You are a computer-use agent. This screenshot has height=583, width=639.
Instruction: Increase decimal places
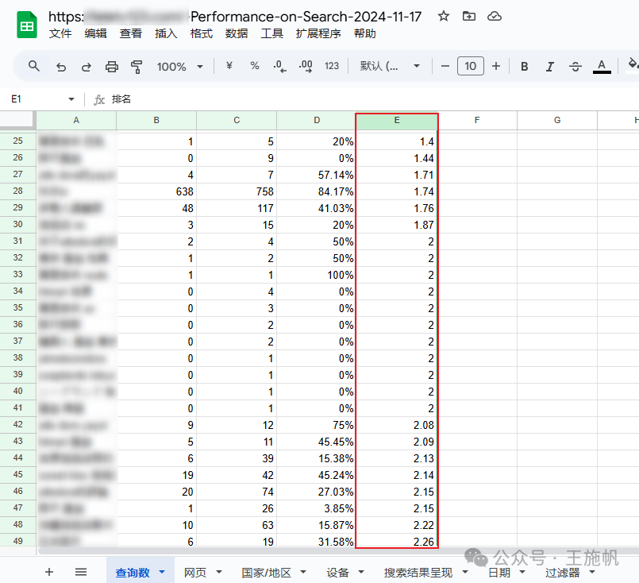coord(306,66)
